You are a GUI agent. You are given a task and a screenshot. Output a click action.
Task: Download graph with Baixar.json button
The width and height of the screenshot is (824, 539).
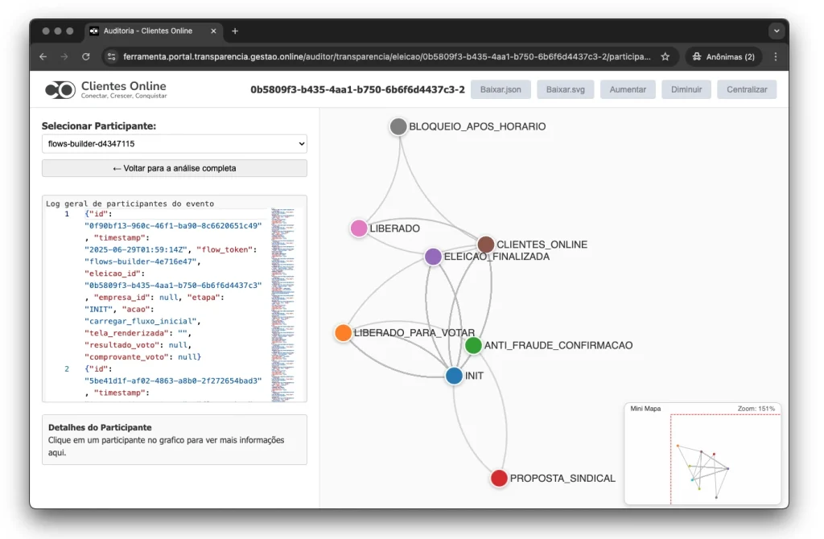point(501,89)
